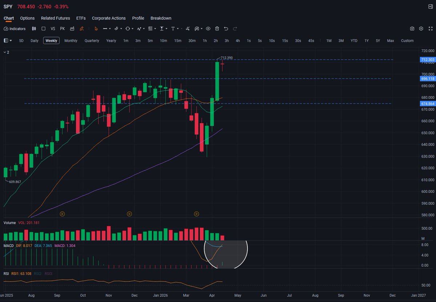Select the Weekly interval
The width and height of the screenshot is (436, 302).
click(x=51, y=41)
